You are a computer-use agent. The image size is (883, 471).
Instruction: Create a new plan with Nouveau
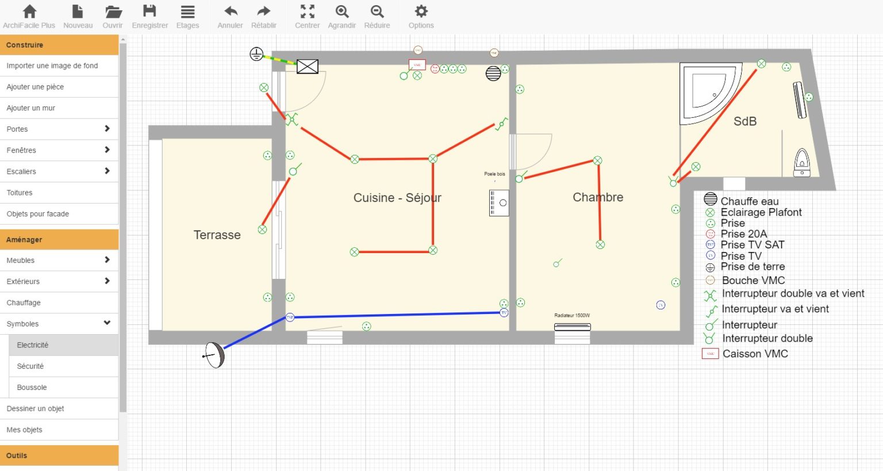(x=78, y=16)
